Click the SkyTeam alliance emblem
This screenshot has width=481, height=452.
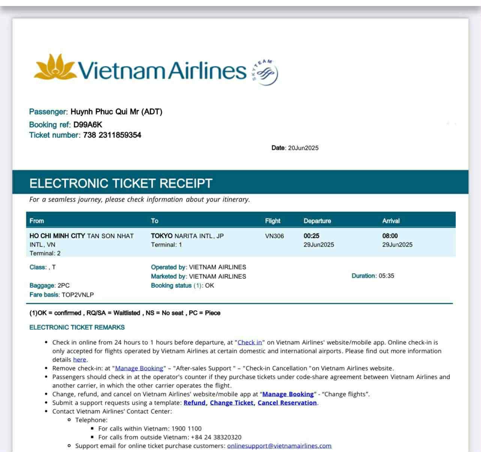pos(265,72)
